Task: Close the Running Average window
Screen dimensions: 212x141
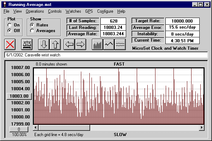Action: [207, 5]
